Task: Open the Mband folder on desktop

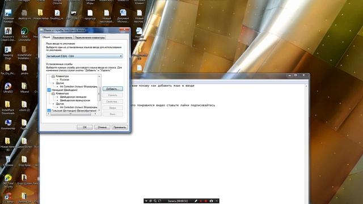Action: pos(24,88)
